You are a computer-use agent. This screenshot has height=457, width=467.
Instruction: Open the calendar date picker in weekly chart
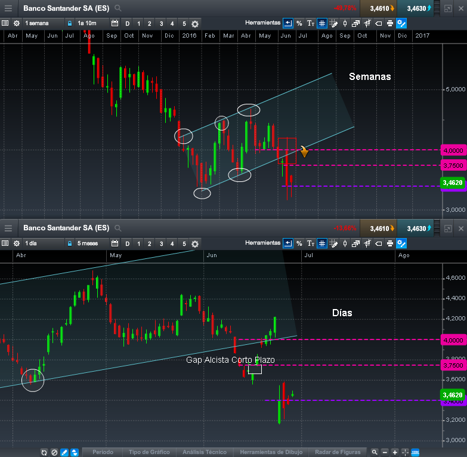pos(115,23)
